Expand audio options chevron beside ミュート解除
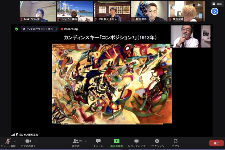This screenshot has height=150, width=225. click(x=15, y=141)
